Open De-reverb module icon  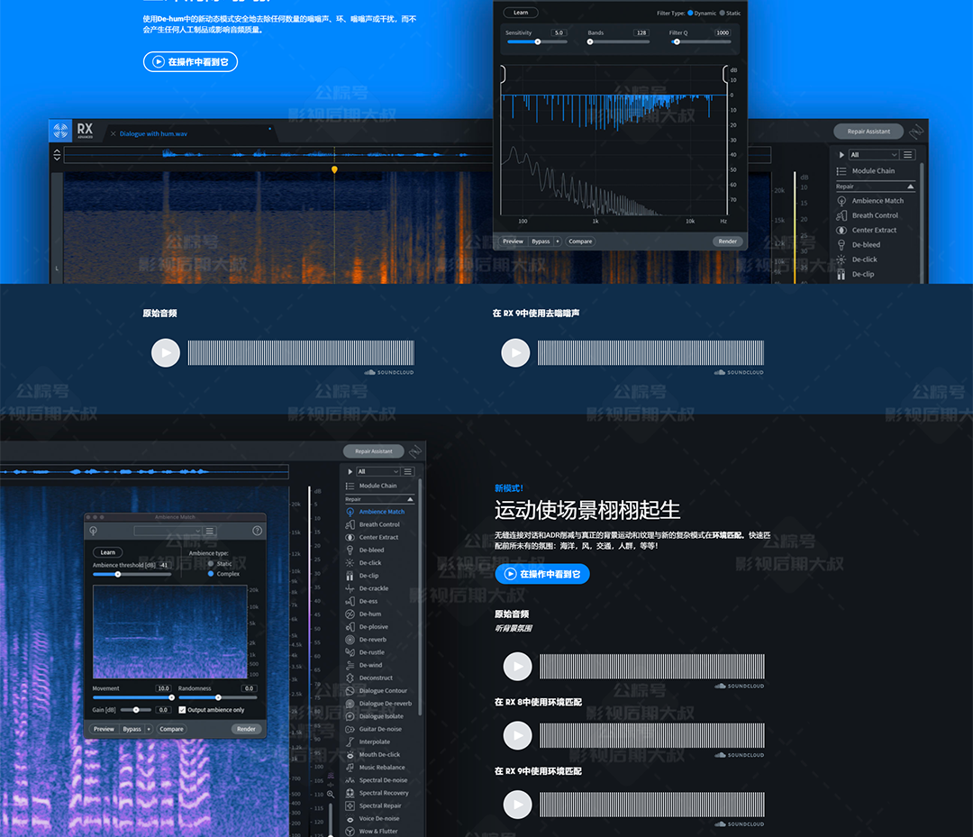pyautogui.click(x=350, y=640)
